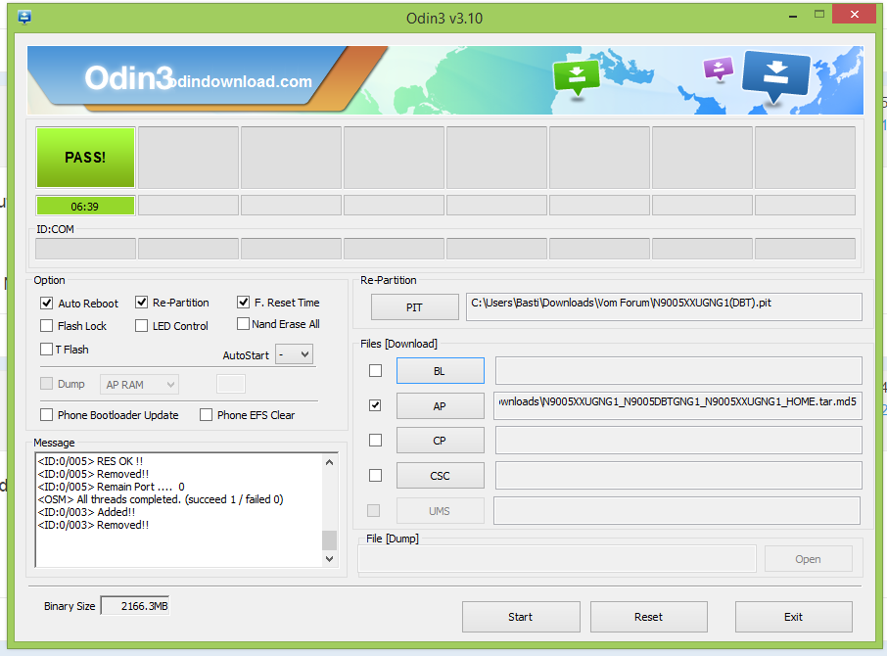Click the Reset button
887x656 pixels.
click(649, 617)
